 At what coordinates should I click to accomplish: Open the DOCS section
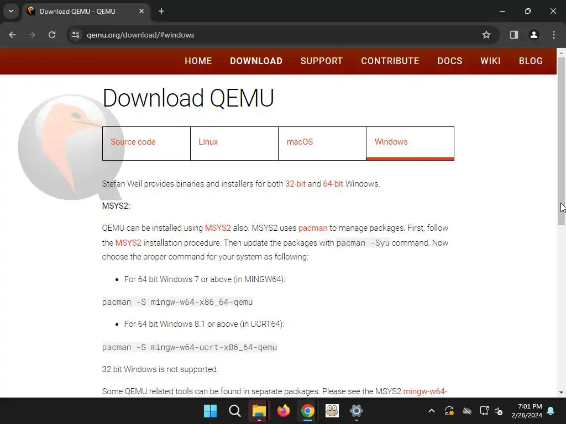click(450, 61)
